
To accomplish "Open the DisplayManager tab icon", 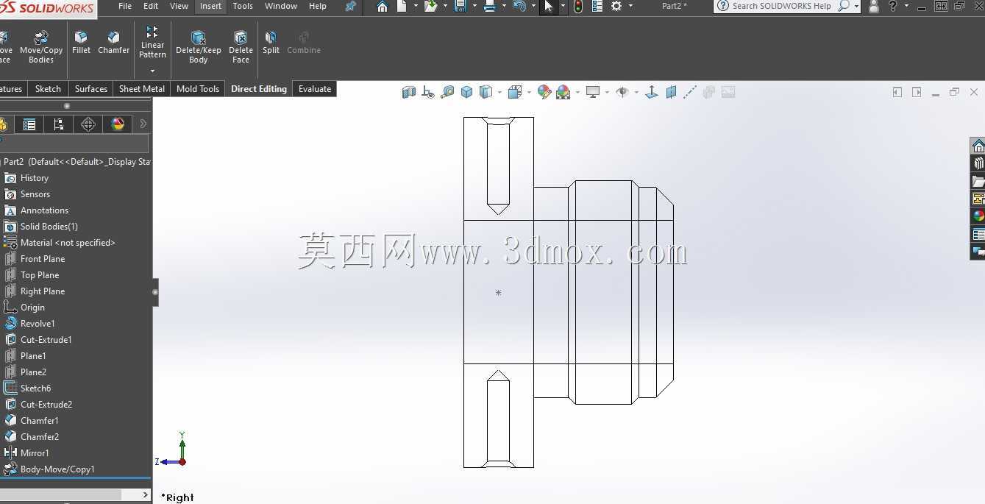I will coord(118,124).
